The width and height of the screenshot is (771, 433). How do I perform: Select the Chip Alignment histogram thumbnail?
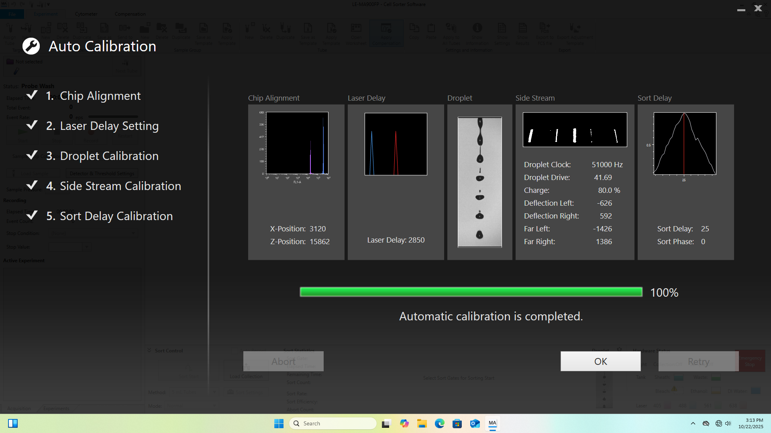[x=297, y=144]
